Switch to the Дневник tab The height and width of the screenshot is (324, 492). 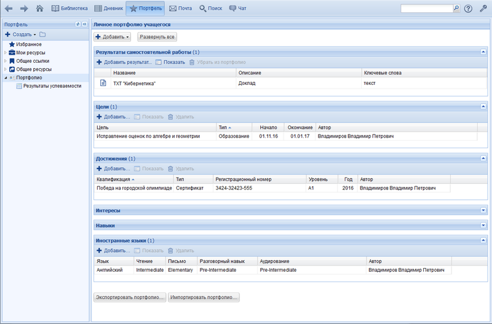(108, 9)
